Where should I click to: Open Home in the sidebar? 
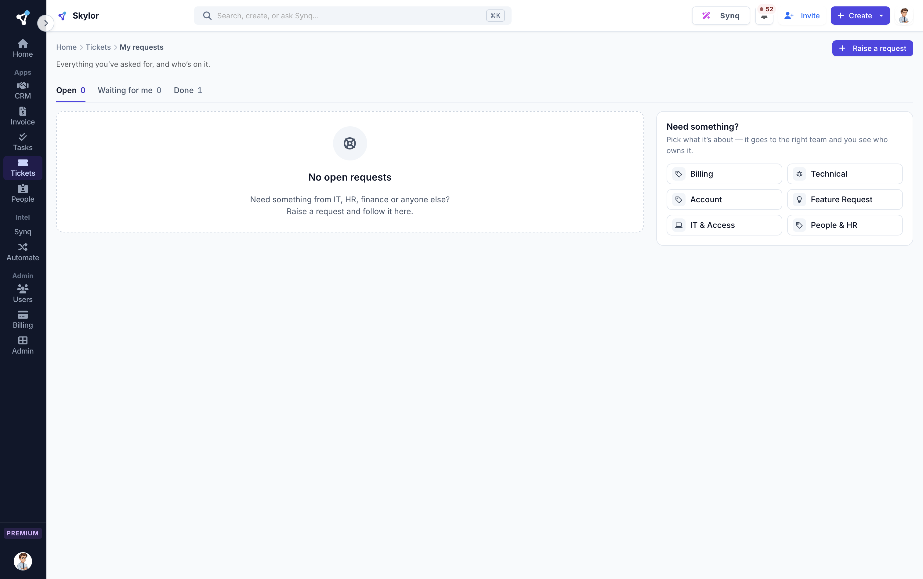pos(23,49)
